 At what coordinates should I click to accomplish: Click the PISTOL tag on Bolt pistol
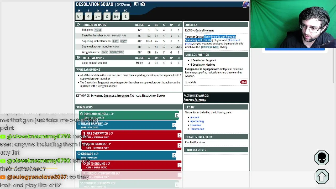98,30
